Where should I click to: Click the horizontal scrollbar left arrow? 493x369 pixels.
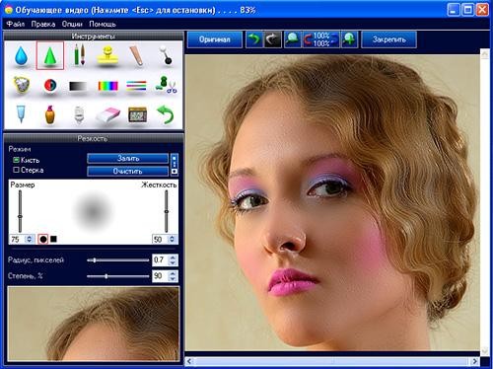pos(189,361)
